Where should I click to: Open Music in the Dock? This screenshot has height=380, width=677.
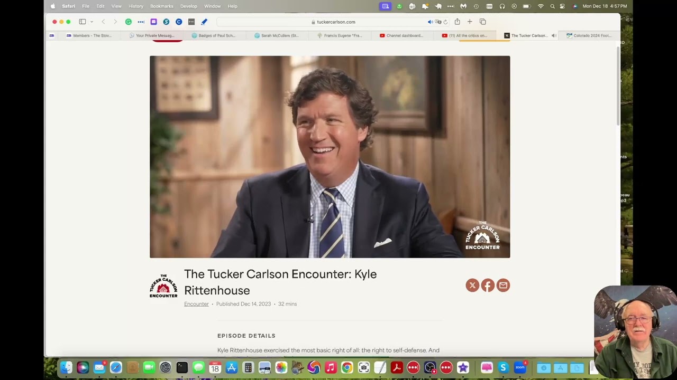(331, 368)
